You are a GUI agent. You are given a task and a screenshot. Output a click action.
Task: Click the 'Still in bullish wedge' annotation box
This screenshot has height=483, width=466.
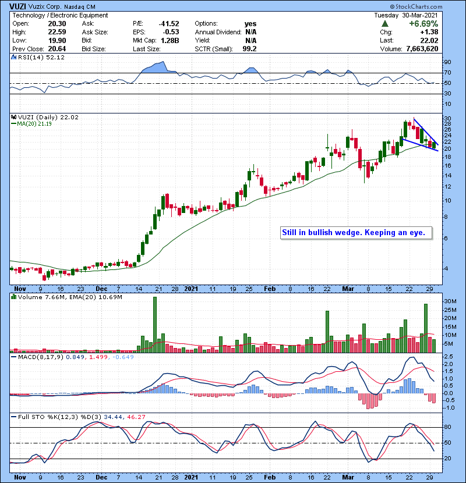click(356, 233)
